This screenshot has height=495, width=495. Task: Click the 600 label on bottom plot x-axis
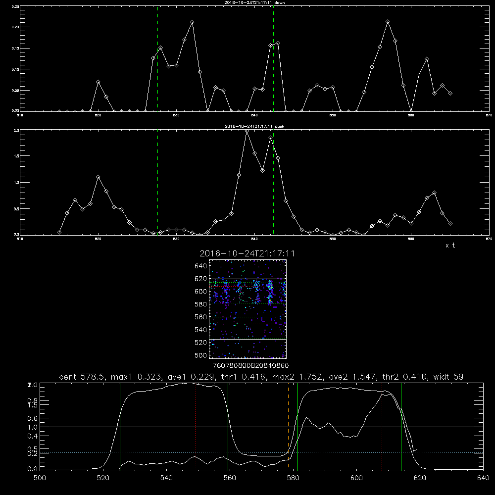click(356, 478)
